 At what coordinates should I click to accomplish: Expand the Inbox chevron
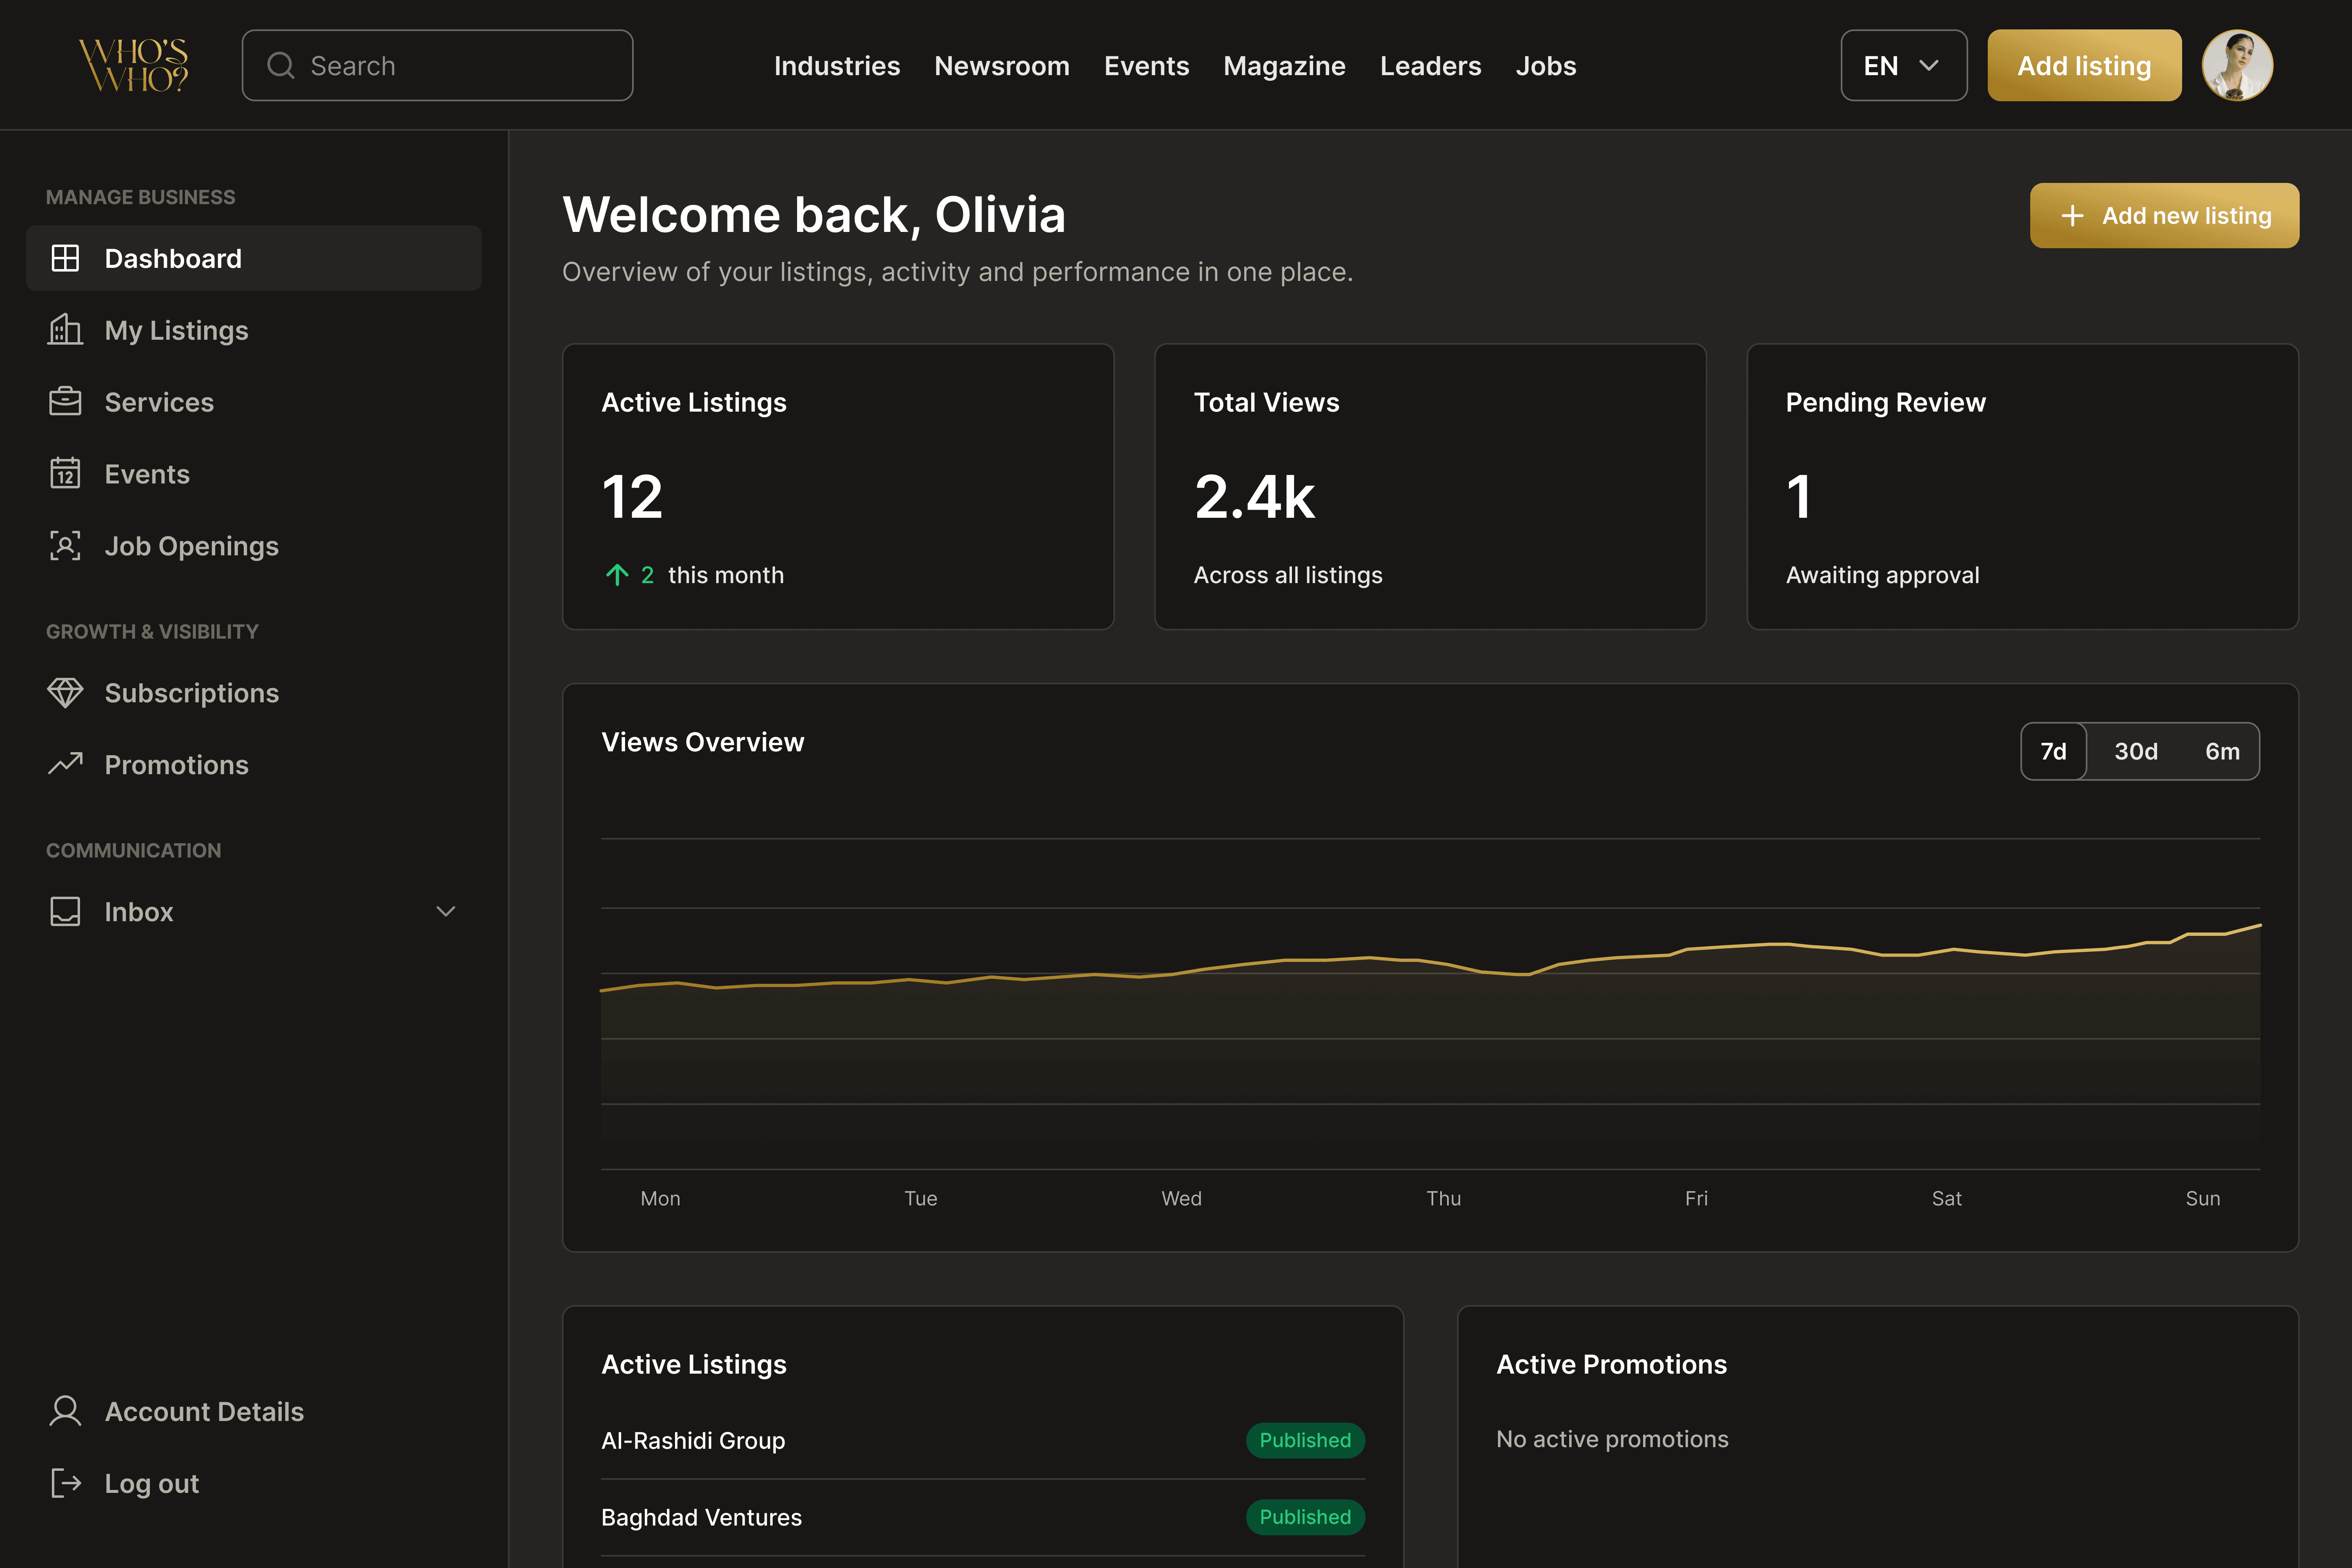click(446, 911)
